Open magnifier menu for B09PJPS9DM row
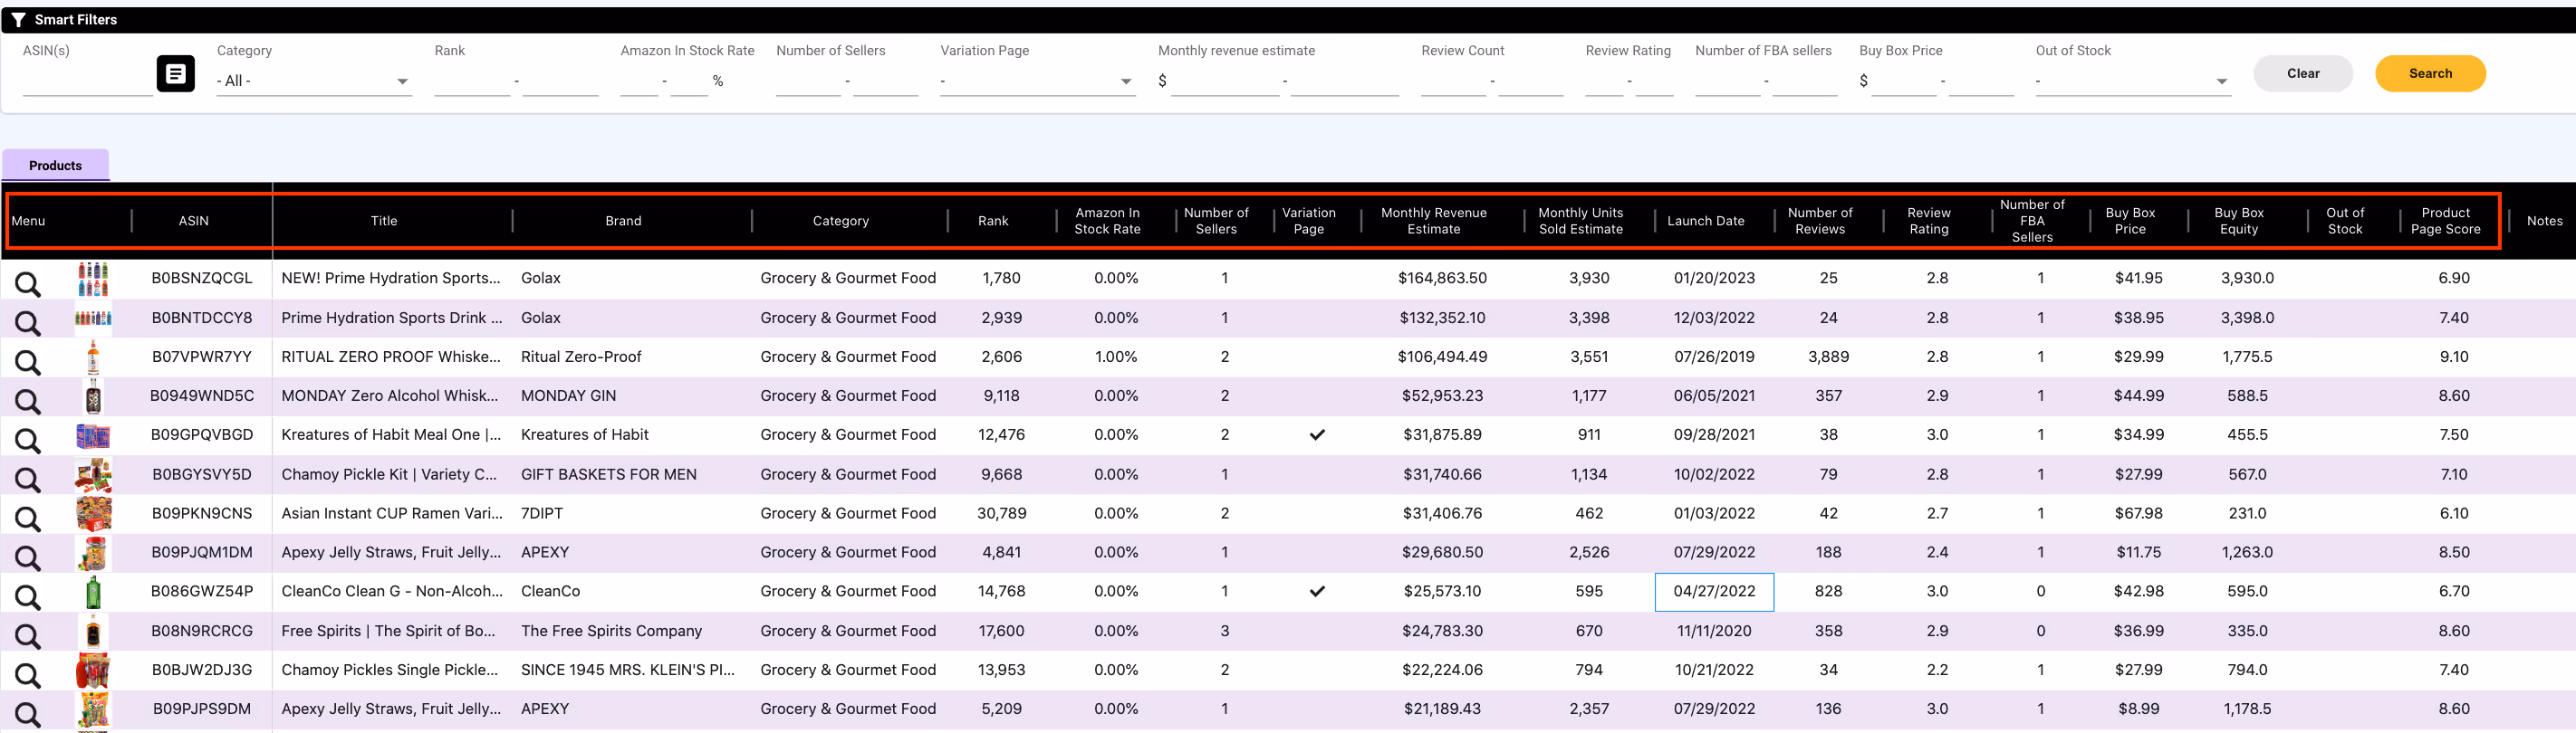 (x=28, y=714)
